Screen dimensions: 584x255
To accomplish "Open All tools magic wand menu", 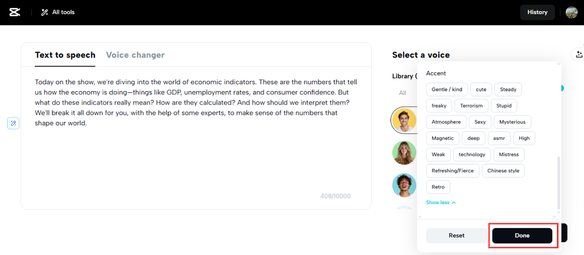I will (x=57, y=12).
